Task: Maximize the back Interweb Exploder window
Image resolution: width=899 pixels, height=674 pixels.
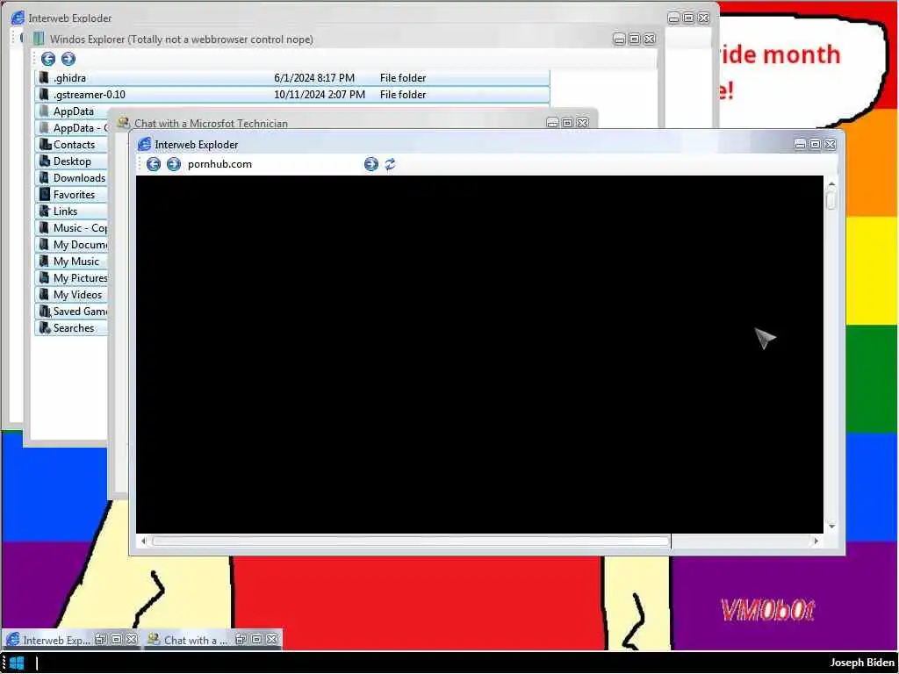Action: [x=688, y=18]
